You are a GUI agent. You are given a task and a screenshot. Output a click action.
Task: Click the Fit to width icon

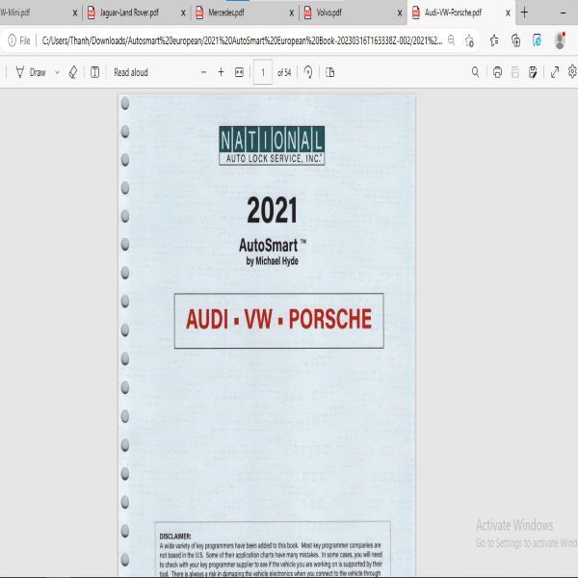tap(239, 72)
